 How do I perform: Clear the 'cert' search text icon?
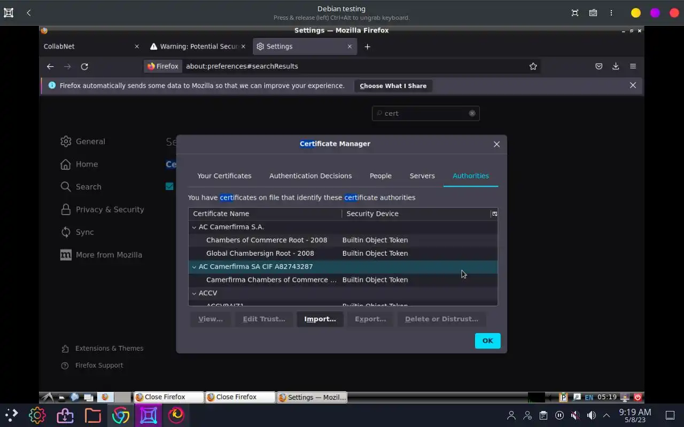coord(472,113)
